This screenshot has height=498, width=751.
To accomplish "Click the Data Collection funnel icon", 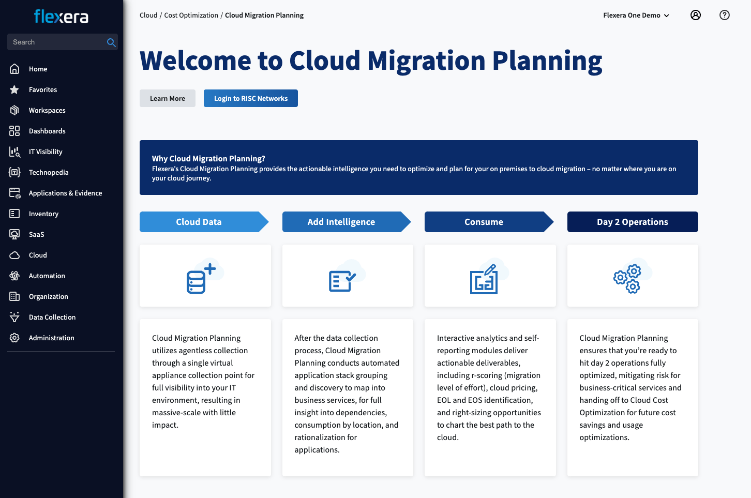I will 14,317.
